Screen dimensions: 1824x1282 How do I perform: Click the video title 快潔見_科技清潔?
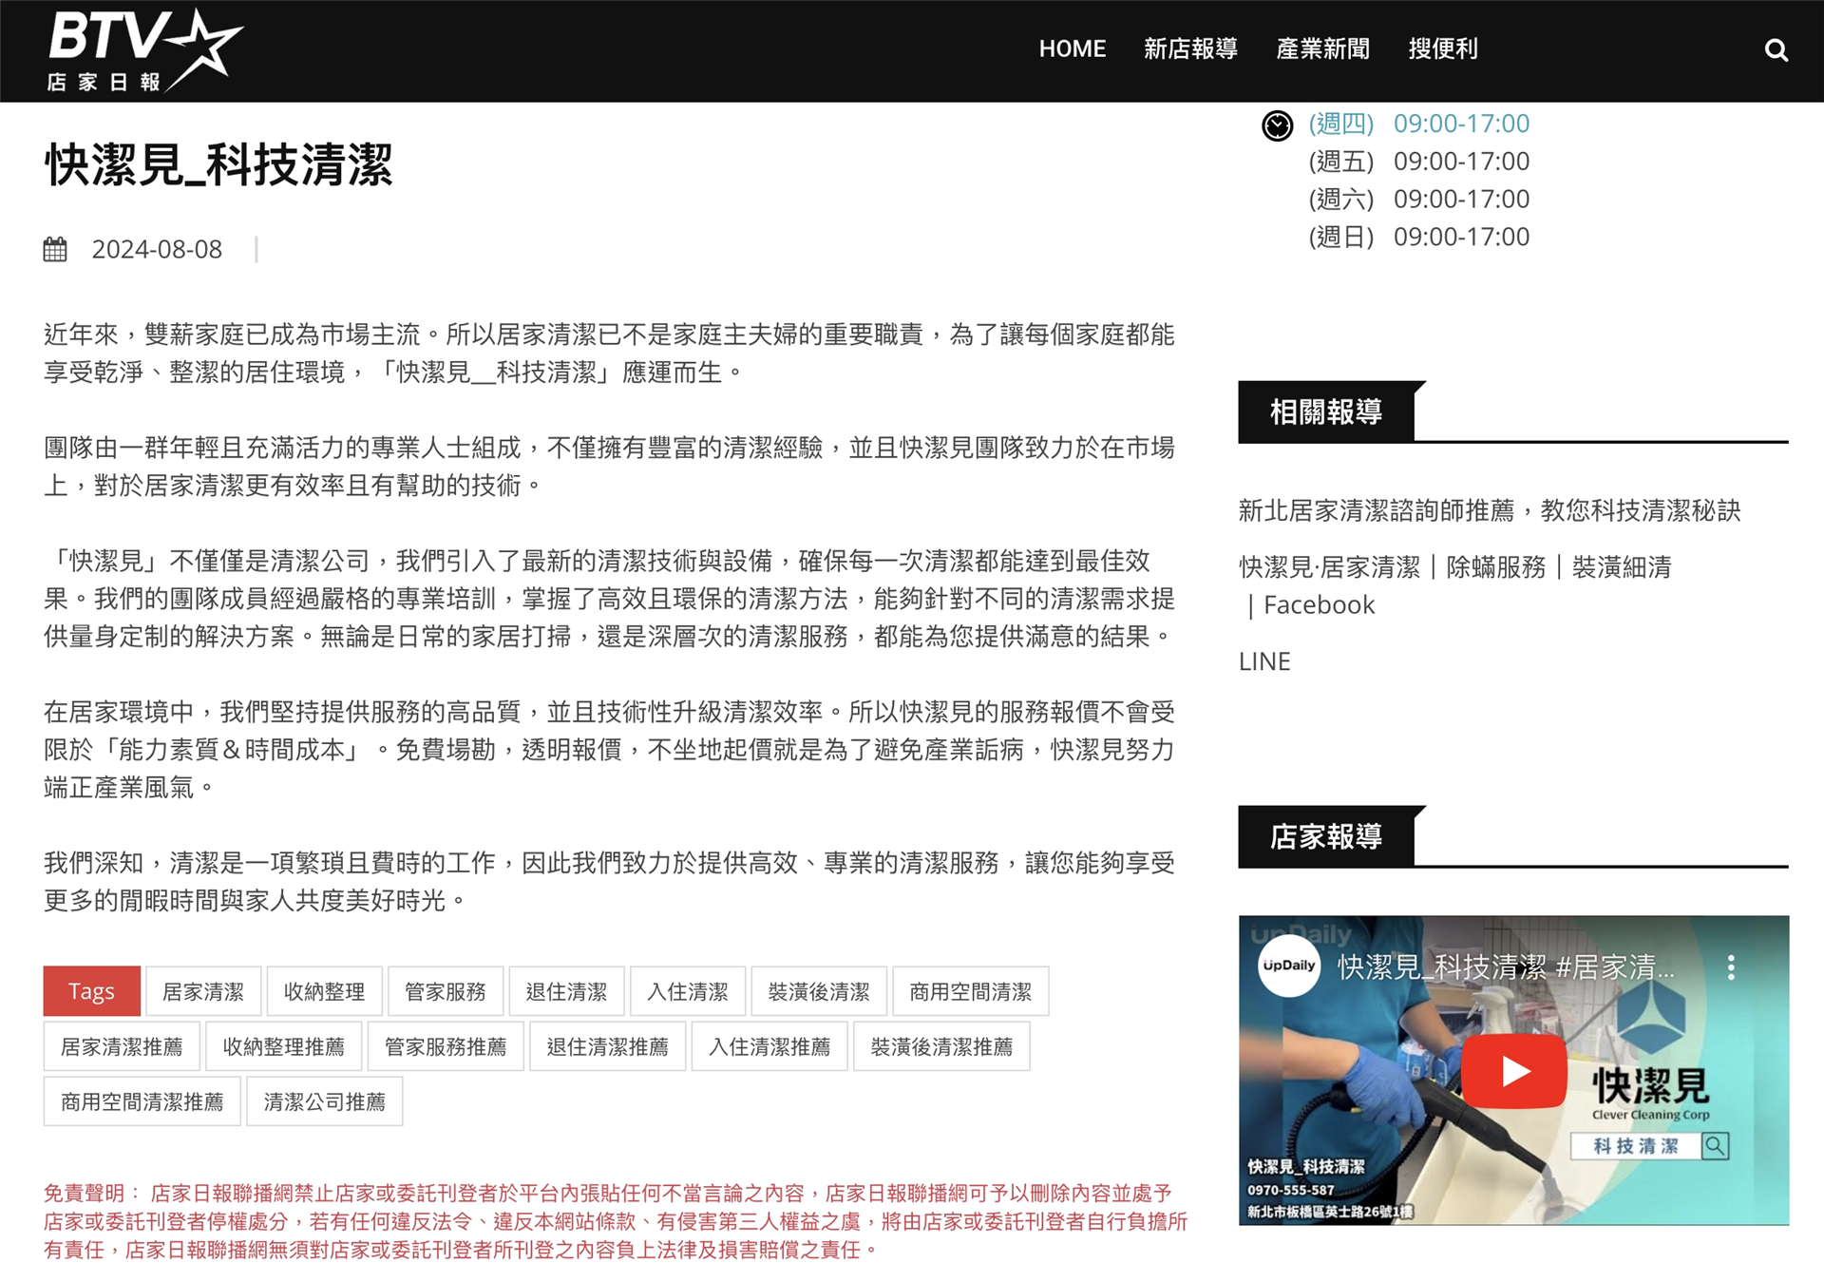[1505, 967]
